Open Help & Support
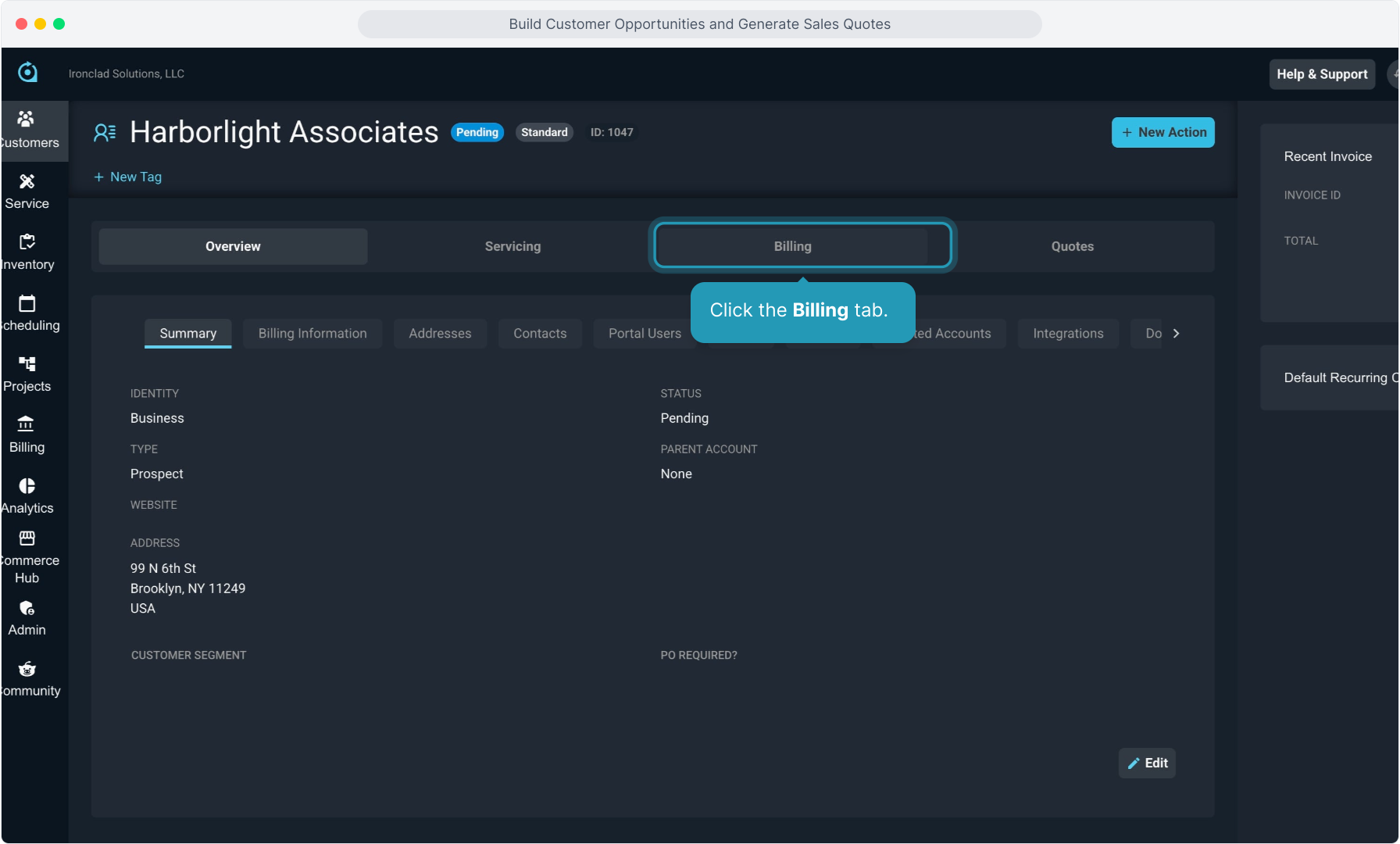Viewport: 1400px width, 844px height. point(1321,74)
